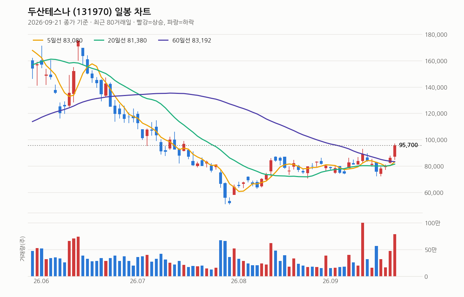Click the 120,000 price axis label
The height and width of the screenshot is (297, 464).
click(436, 114)
